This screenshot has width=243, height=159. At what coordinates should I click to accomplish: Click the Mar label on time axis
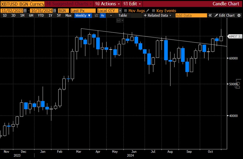[79, 151]
